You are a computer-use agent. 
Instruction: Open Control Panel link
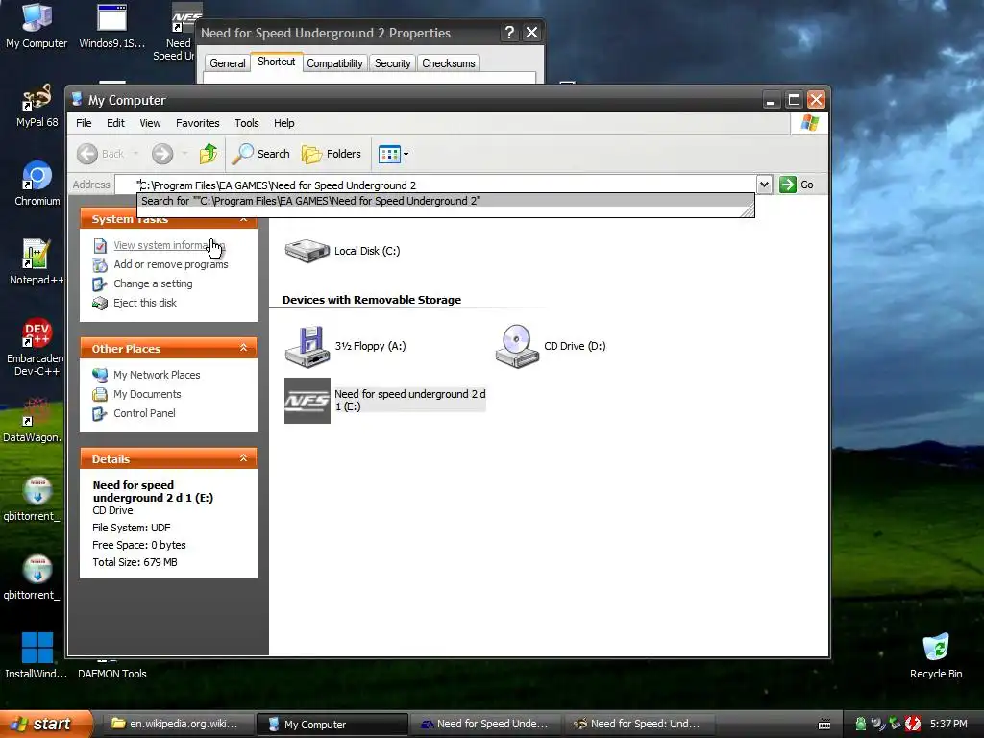pos(144,413)
